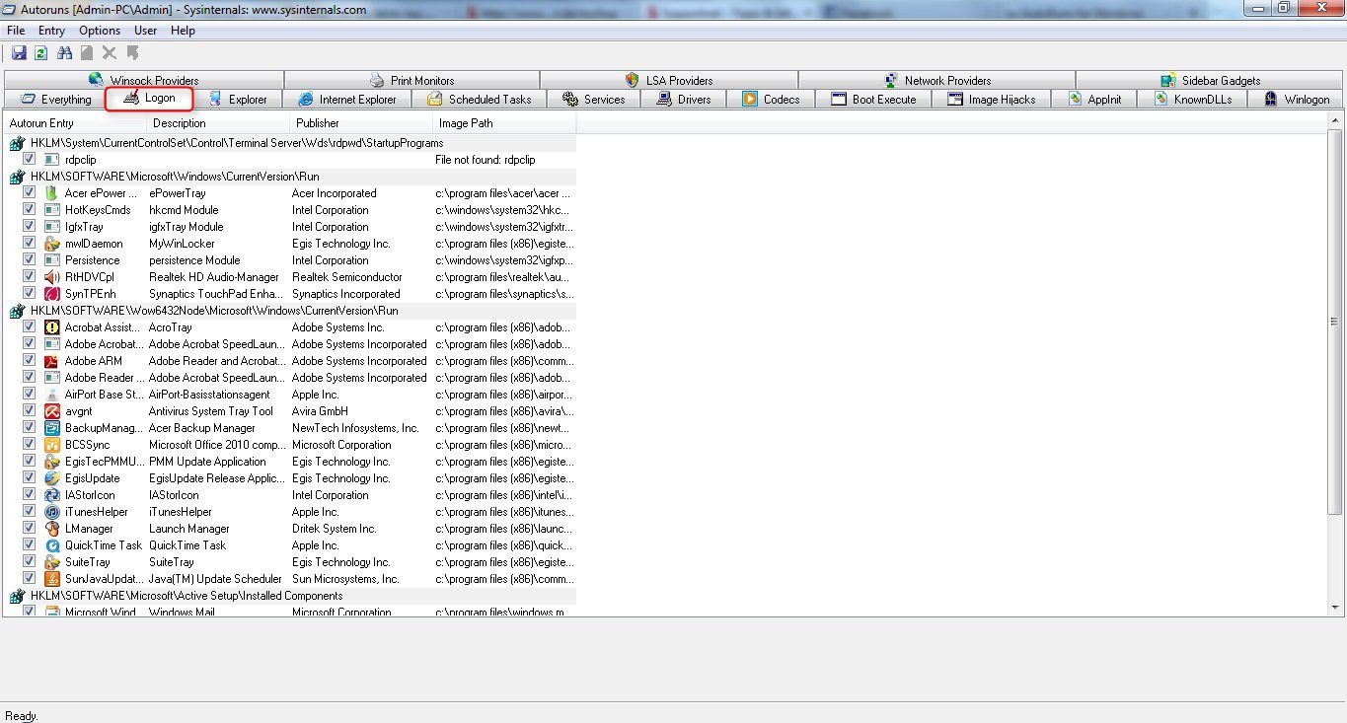Click the Properties page toolbar icon
Viewport: 1347px width, 723px height.
(x=87, y=53)
